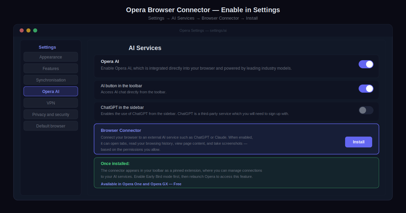Select Synchronisation in the settings sidebar

pos(51,80)
